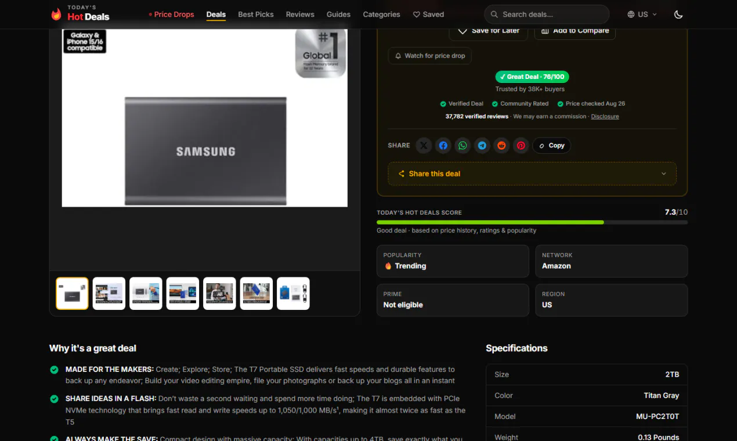Click the Hot Deals score progress bar
This screenshot has height=441, width=737.
click(x=532, y=222)
